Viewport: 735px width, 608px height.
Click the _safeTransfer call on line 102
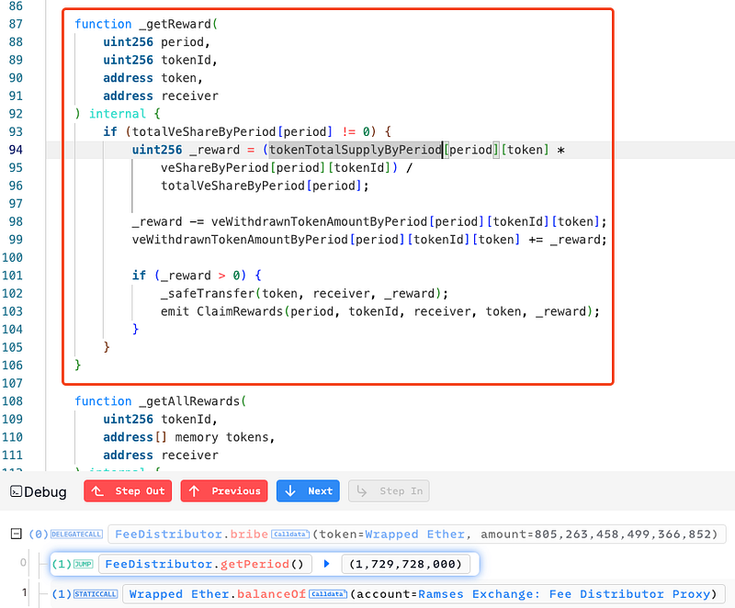206,293
